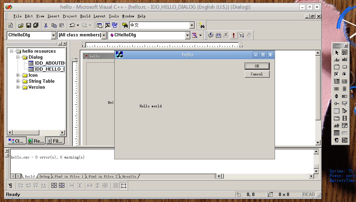Click the Center Vertical layout icon

[x=54, y=186]
